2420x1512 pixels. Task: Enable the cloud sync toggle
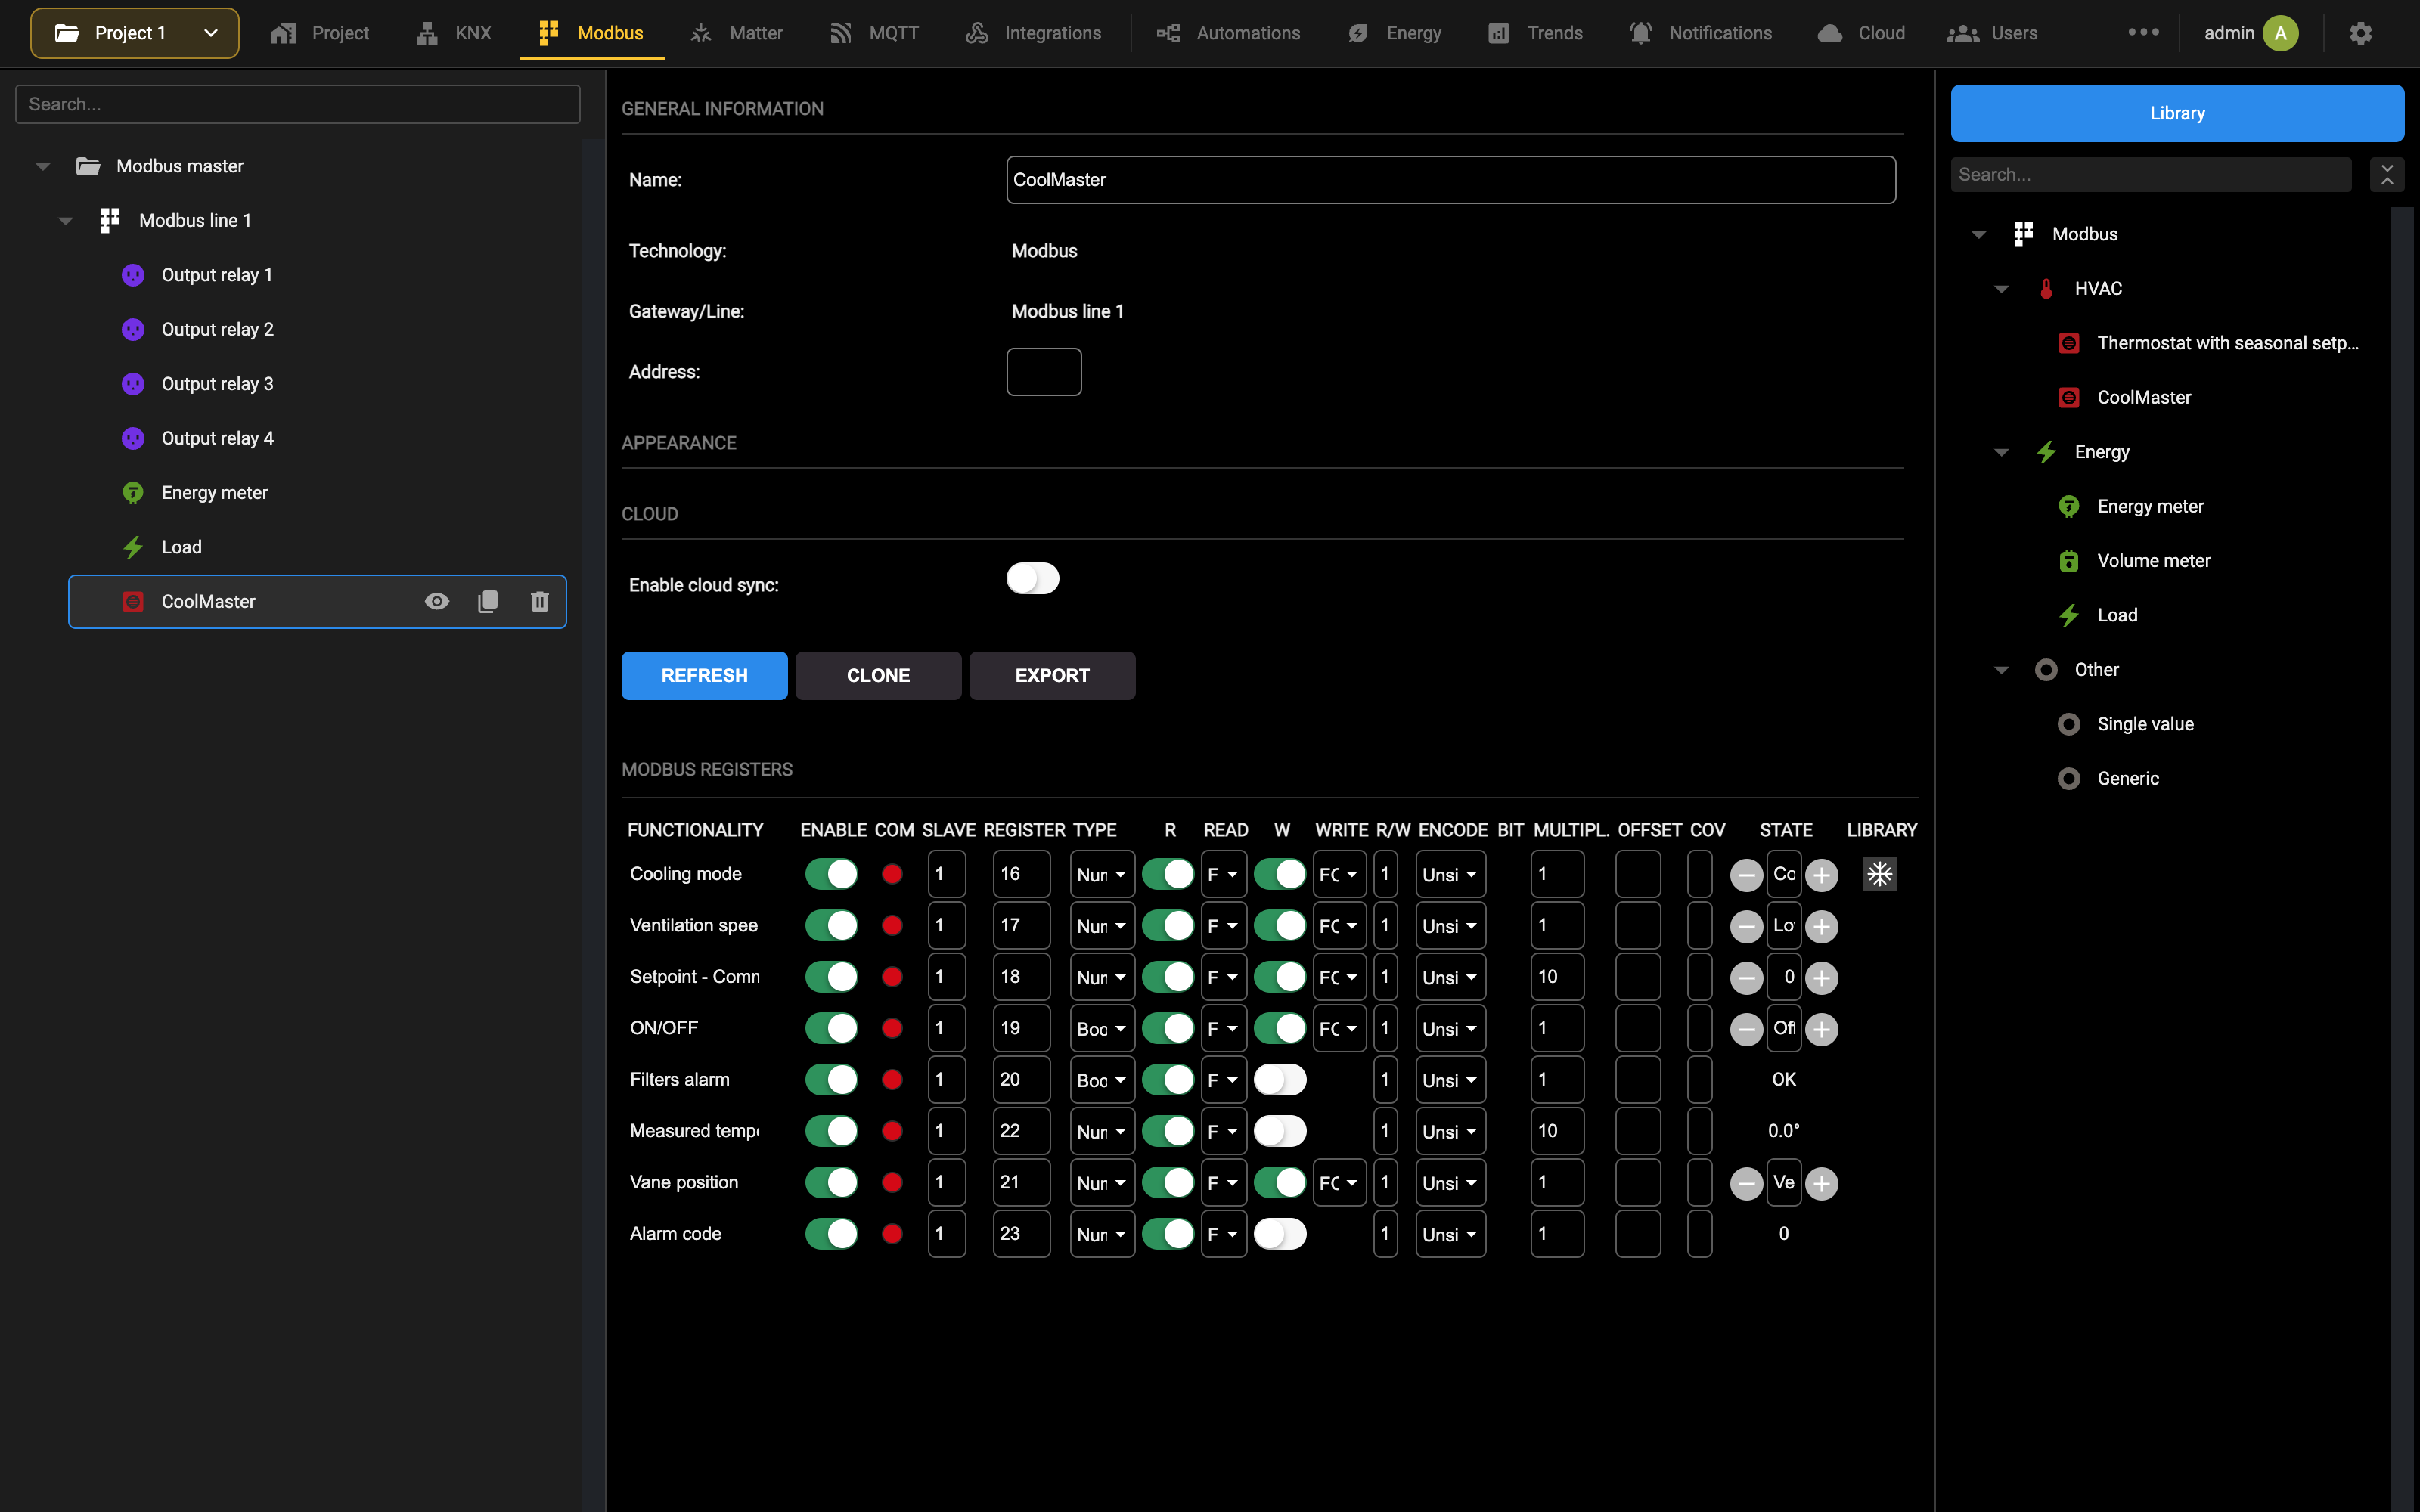point(1033,578)
